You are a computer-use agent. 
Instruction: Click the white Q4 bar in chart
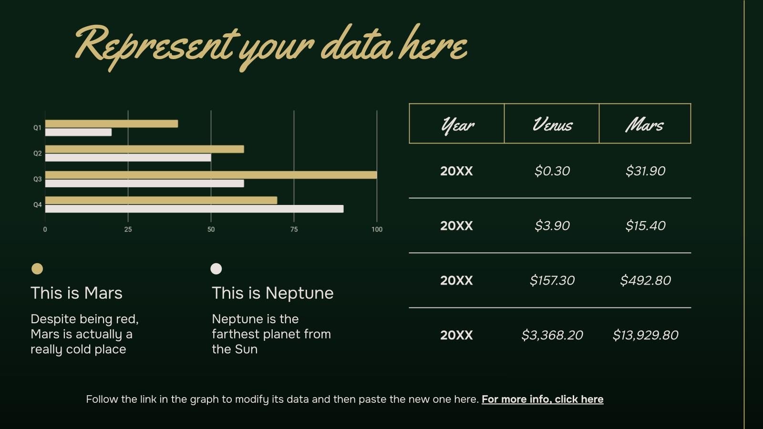click(x=194, y=209)
